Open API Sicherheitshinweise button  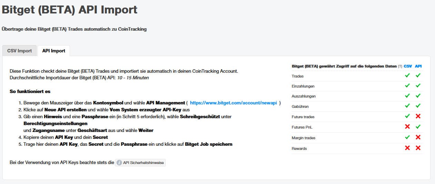click(140, 162)
